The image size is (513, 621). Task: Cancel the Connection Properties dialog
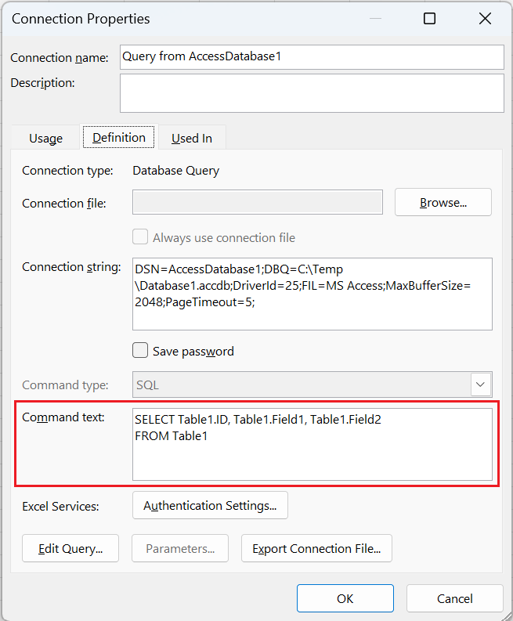point(455,598)
